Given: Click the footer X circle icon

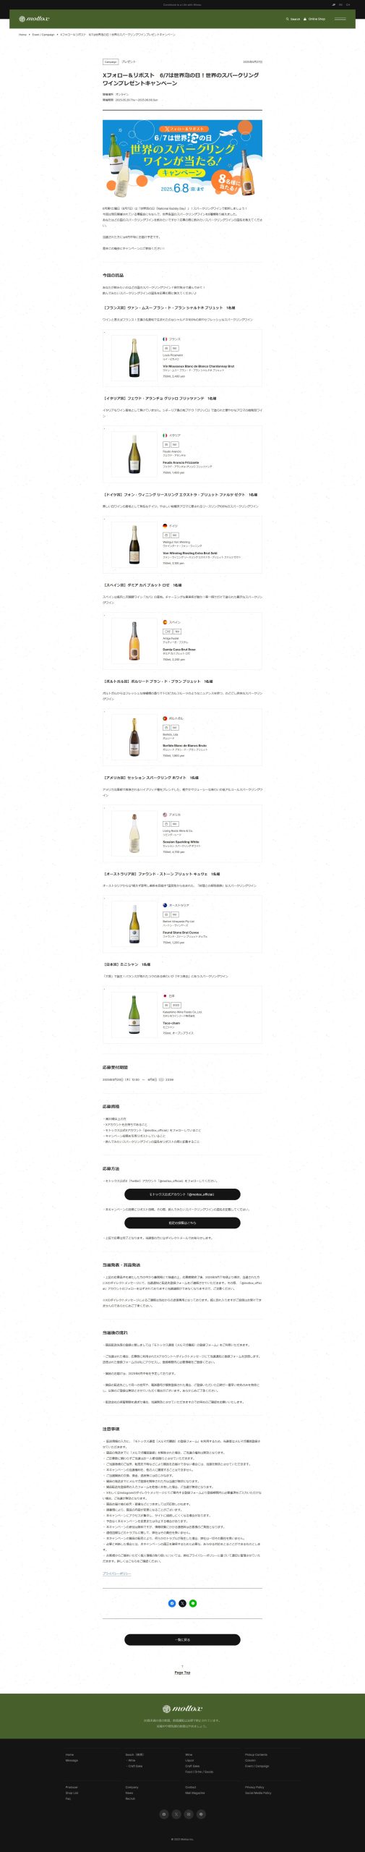Looking at the screenshot, I should point(176,1814).
